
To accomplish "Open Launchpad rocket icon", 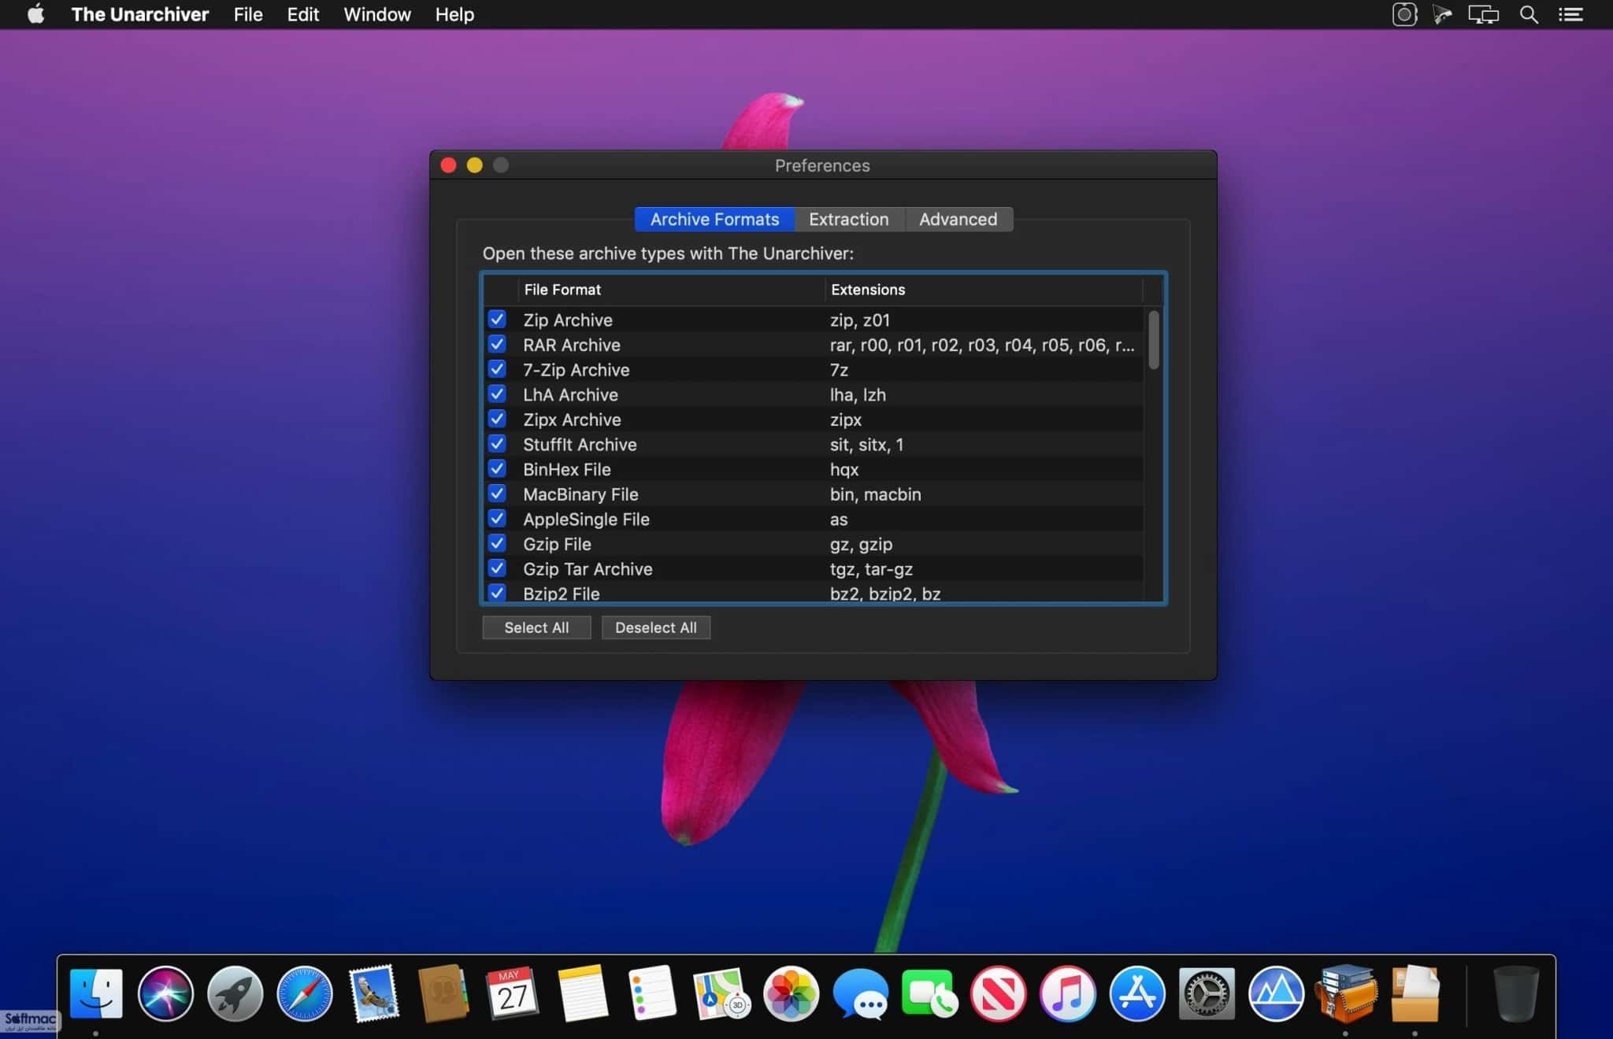I will pos(235,993).
